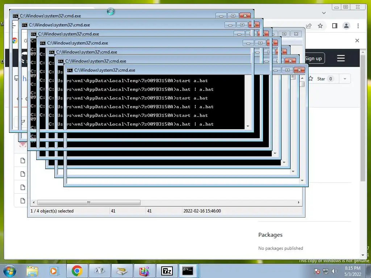Image resolution: width=371 pixels, height=278 pixels.
Task: Click frontmost cmd window scroll-up arrow
Action: pos(302,78)
